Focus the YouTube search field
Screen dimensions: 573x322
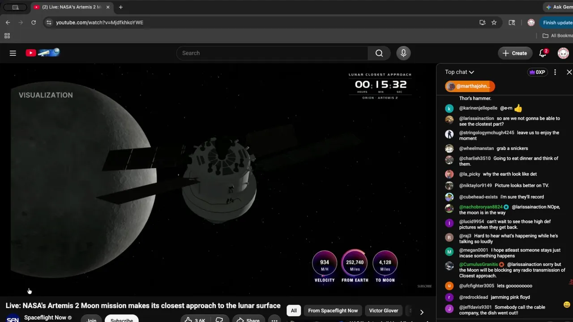[x=272, y=53]
